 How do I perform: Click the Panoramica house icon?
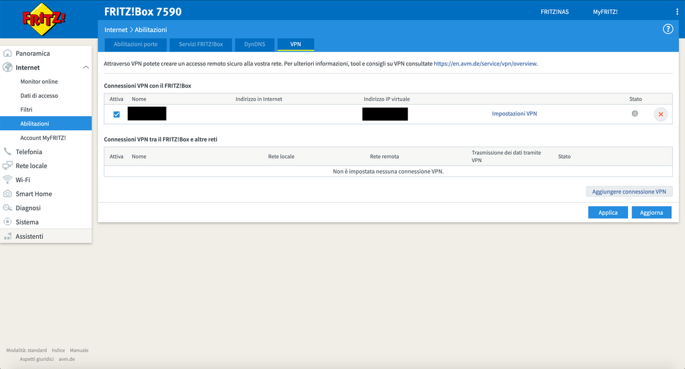click(7, 53)
